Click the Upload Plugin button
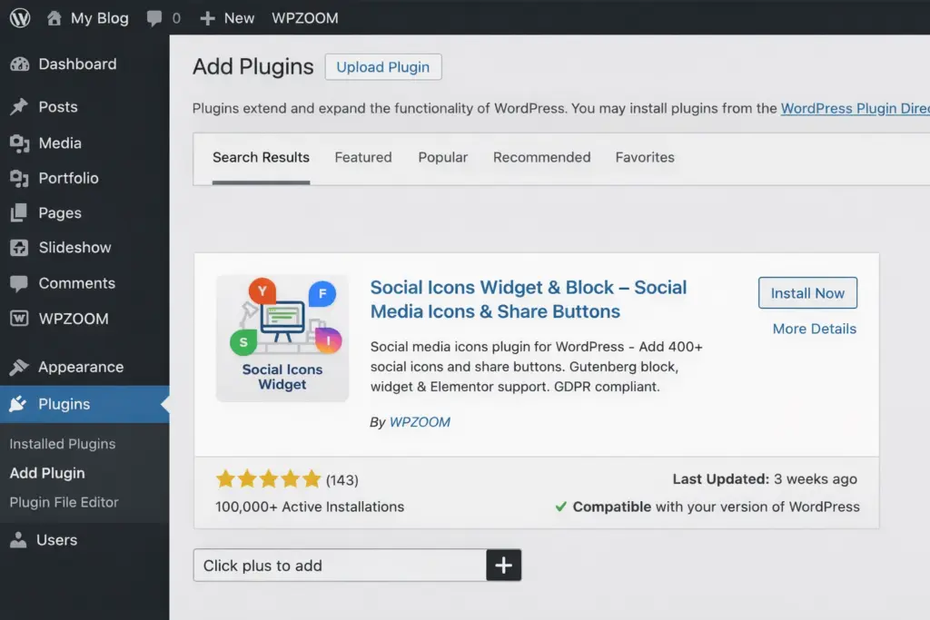930x620 pixels. (x=383, y=68)
